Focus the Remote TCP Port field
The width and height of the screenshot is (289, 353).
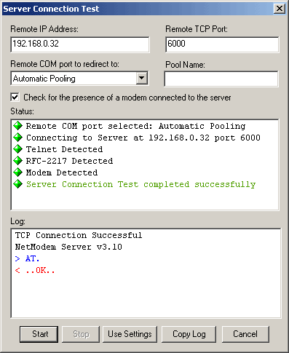tap(222, 44)
